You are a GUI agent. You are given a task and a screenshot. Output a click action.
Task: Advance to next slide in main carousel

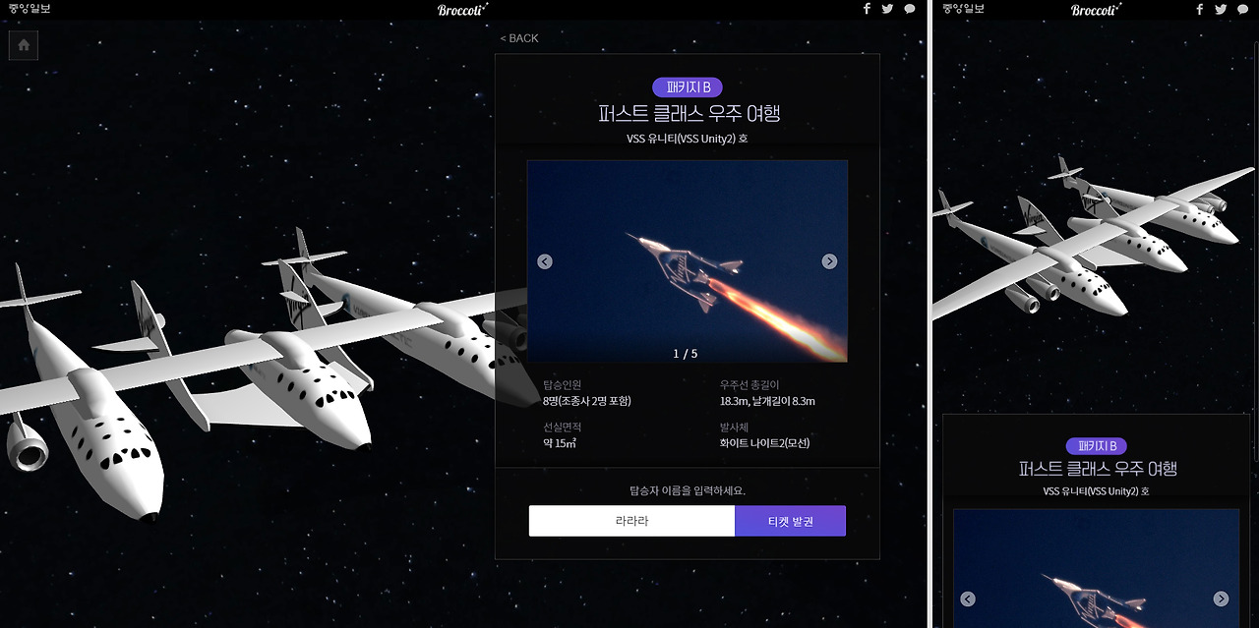(829, 261)
